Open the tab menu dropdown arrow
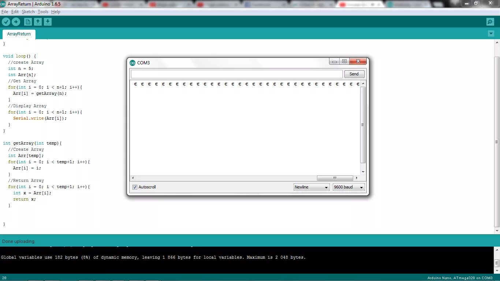The height and width of the screenshot is (281, 500). coord(491,34)
